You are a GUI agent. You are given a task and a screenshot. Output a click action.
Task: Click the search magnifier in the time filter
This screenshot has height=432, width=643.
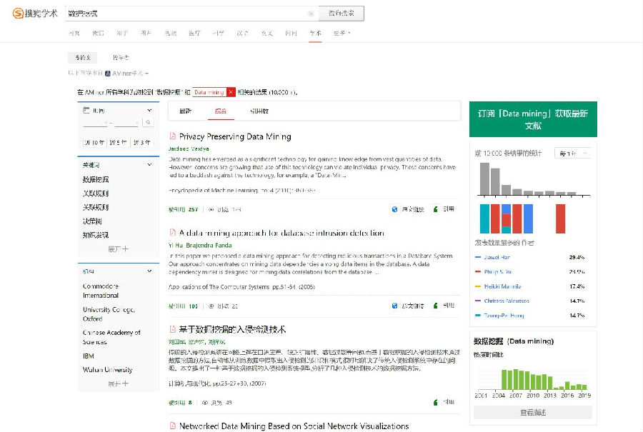coord(148,124)
